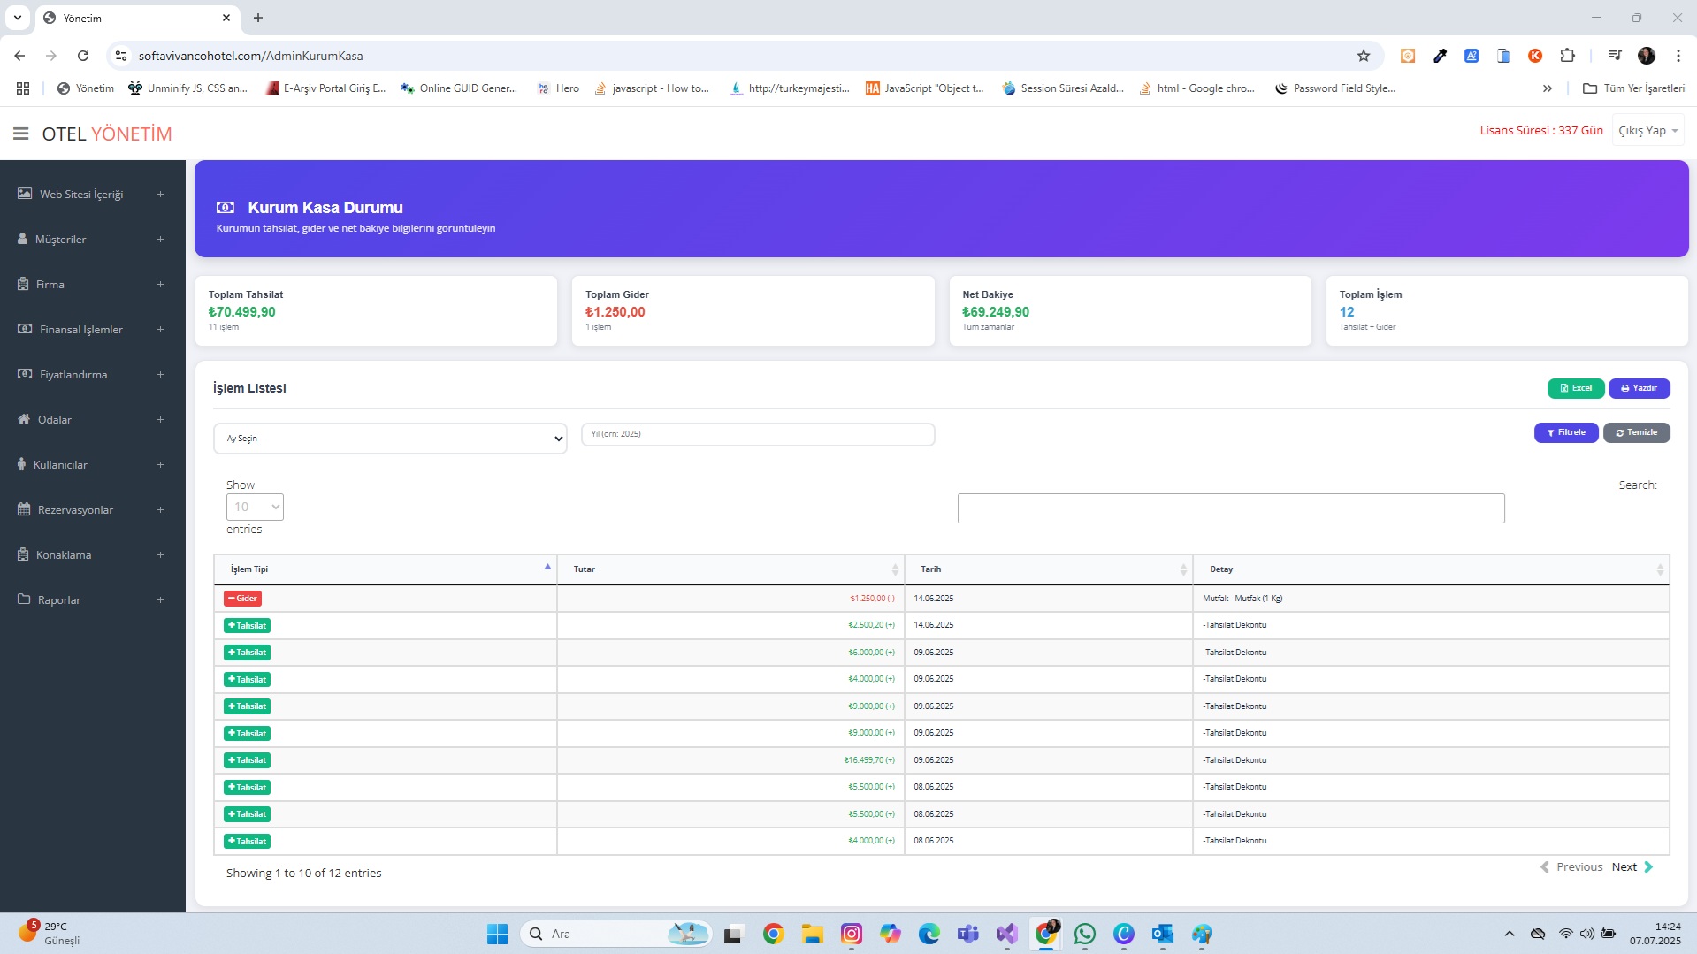Toggle the hamburger sidebar menu icon
This screenshot has height=954, width=1697.
tap(20, 134)
